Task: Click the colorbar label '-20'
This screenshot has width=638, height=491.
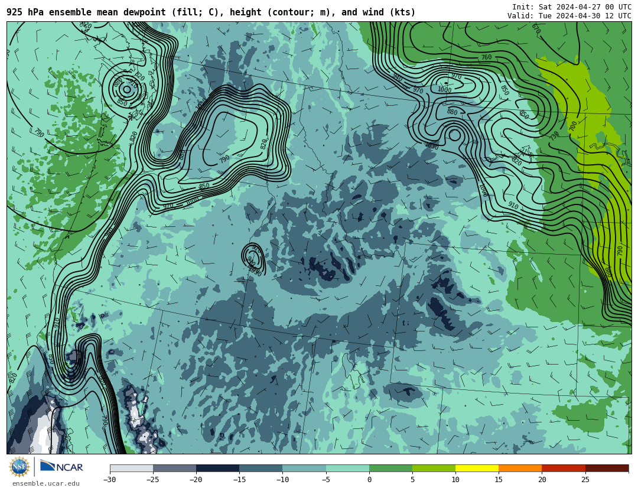Action: pyautogui.click(x=196, y=480)
